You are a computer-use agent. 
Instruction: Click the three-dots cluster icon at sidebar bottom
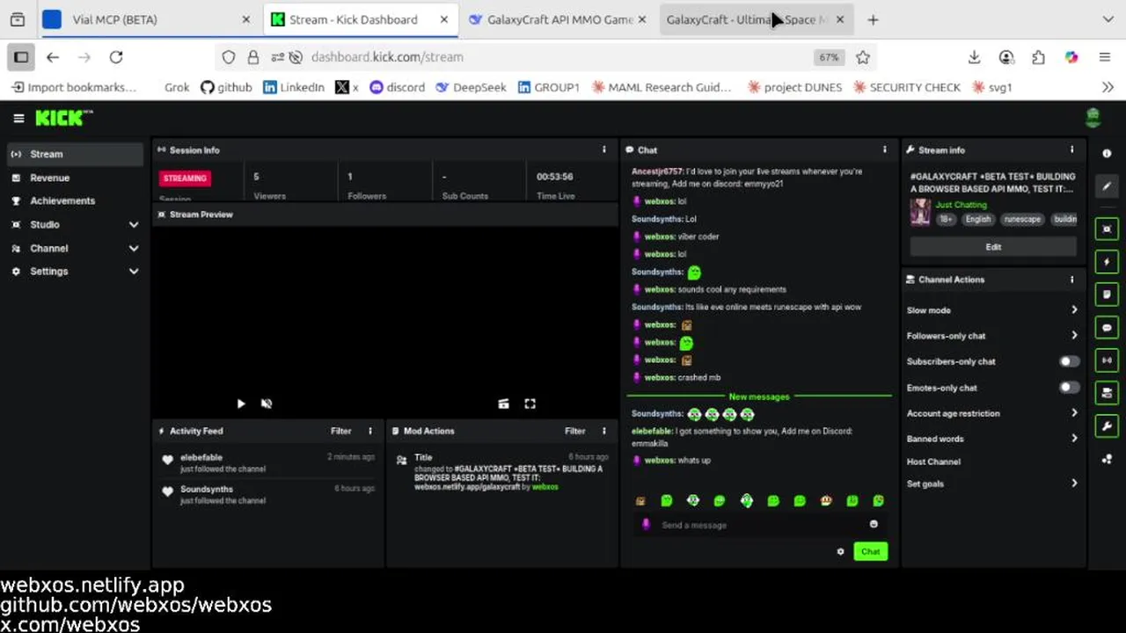[1107, 459]
